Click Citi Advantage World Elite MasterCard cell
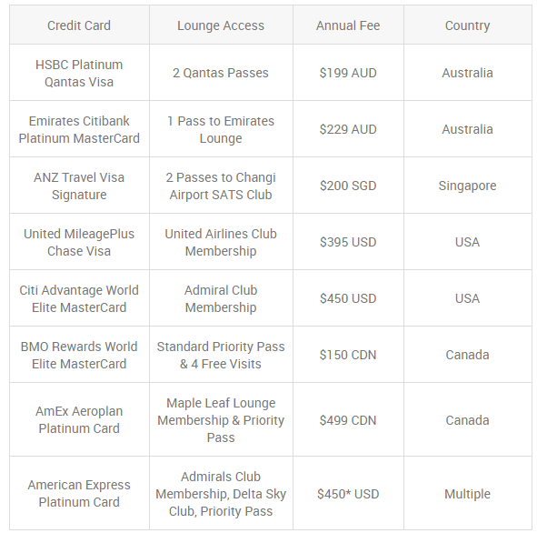Viewport: 537px width, 533px height. (79, 298)
